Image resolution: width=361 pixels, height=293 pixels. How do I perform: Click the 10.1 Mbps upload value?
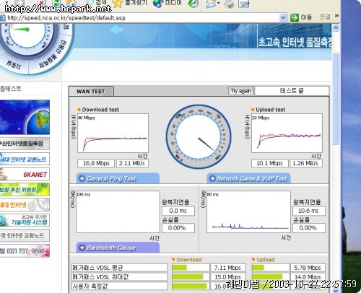[269, 163]
